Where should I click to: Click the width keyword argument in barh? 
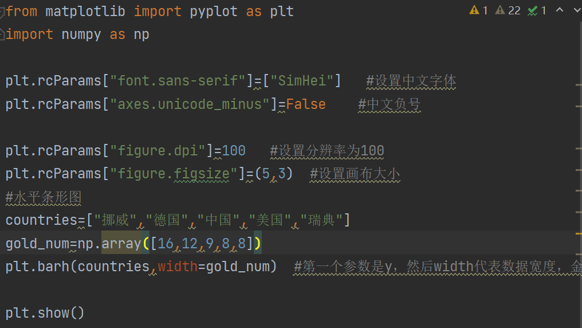[x=178, y=267]
